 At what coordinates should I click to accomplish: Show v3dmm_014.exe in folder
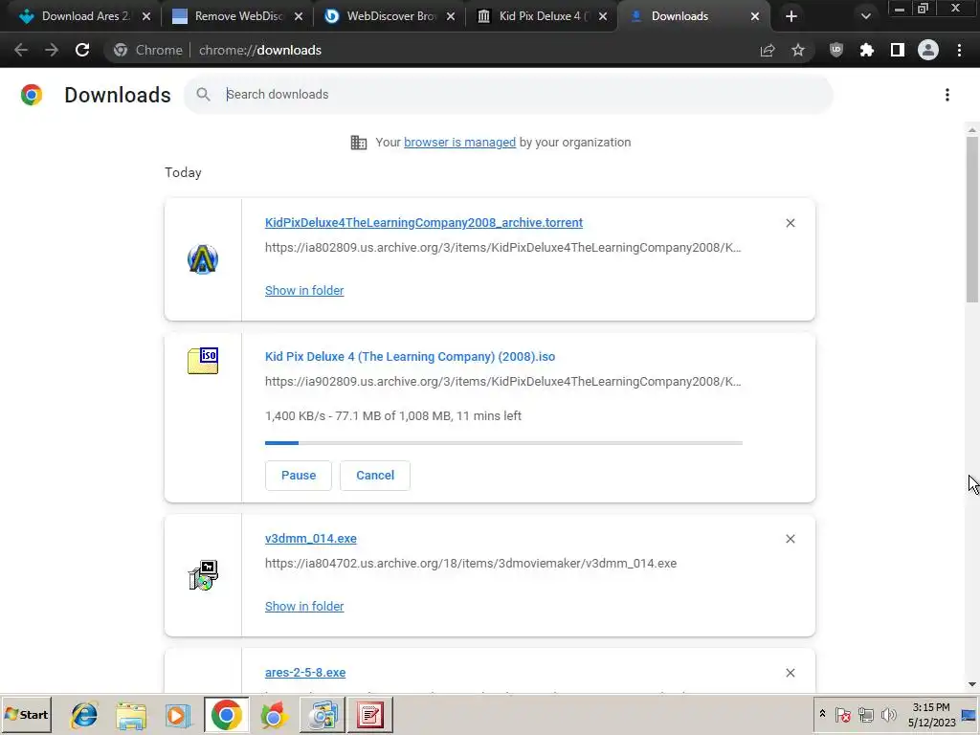(x=304, y=606)
